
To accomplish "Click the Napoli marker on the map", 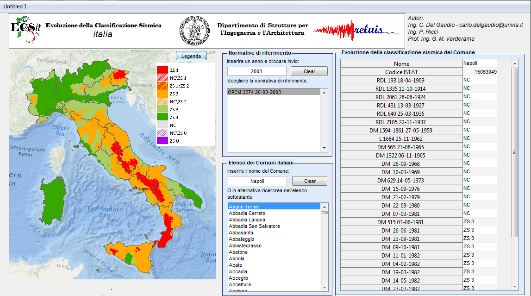I will (x=136, y=188).
